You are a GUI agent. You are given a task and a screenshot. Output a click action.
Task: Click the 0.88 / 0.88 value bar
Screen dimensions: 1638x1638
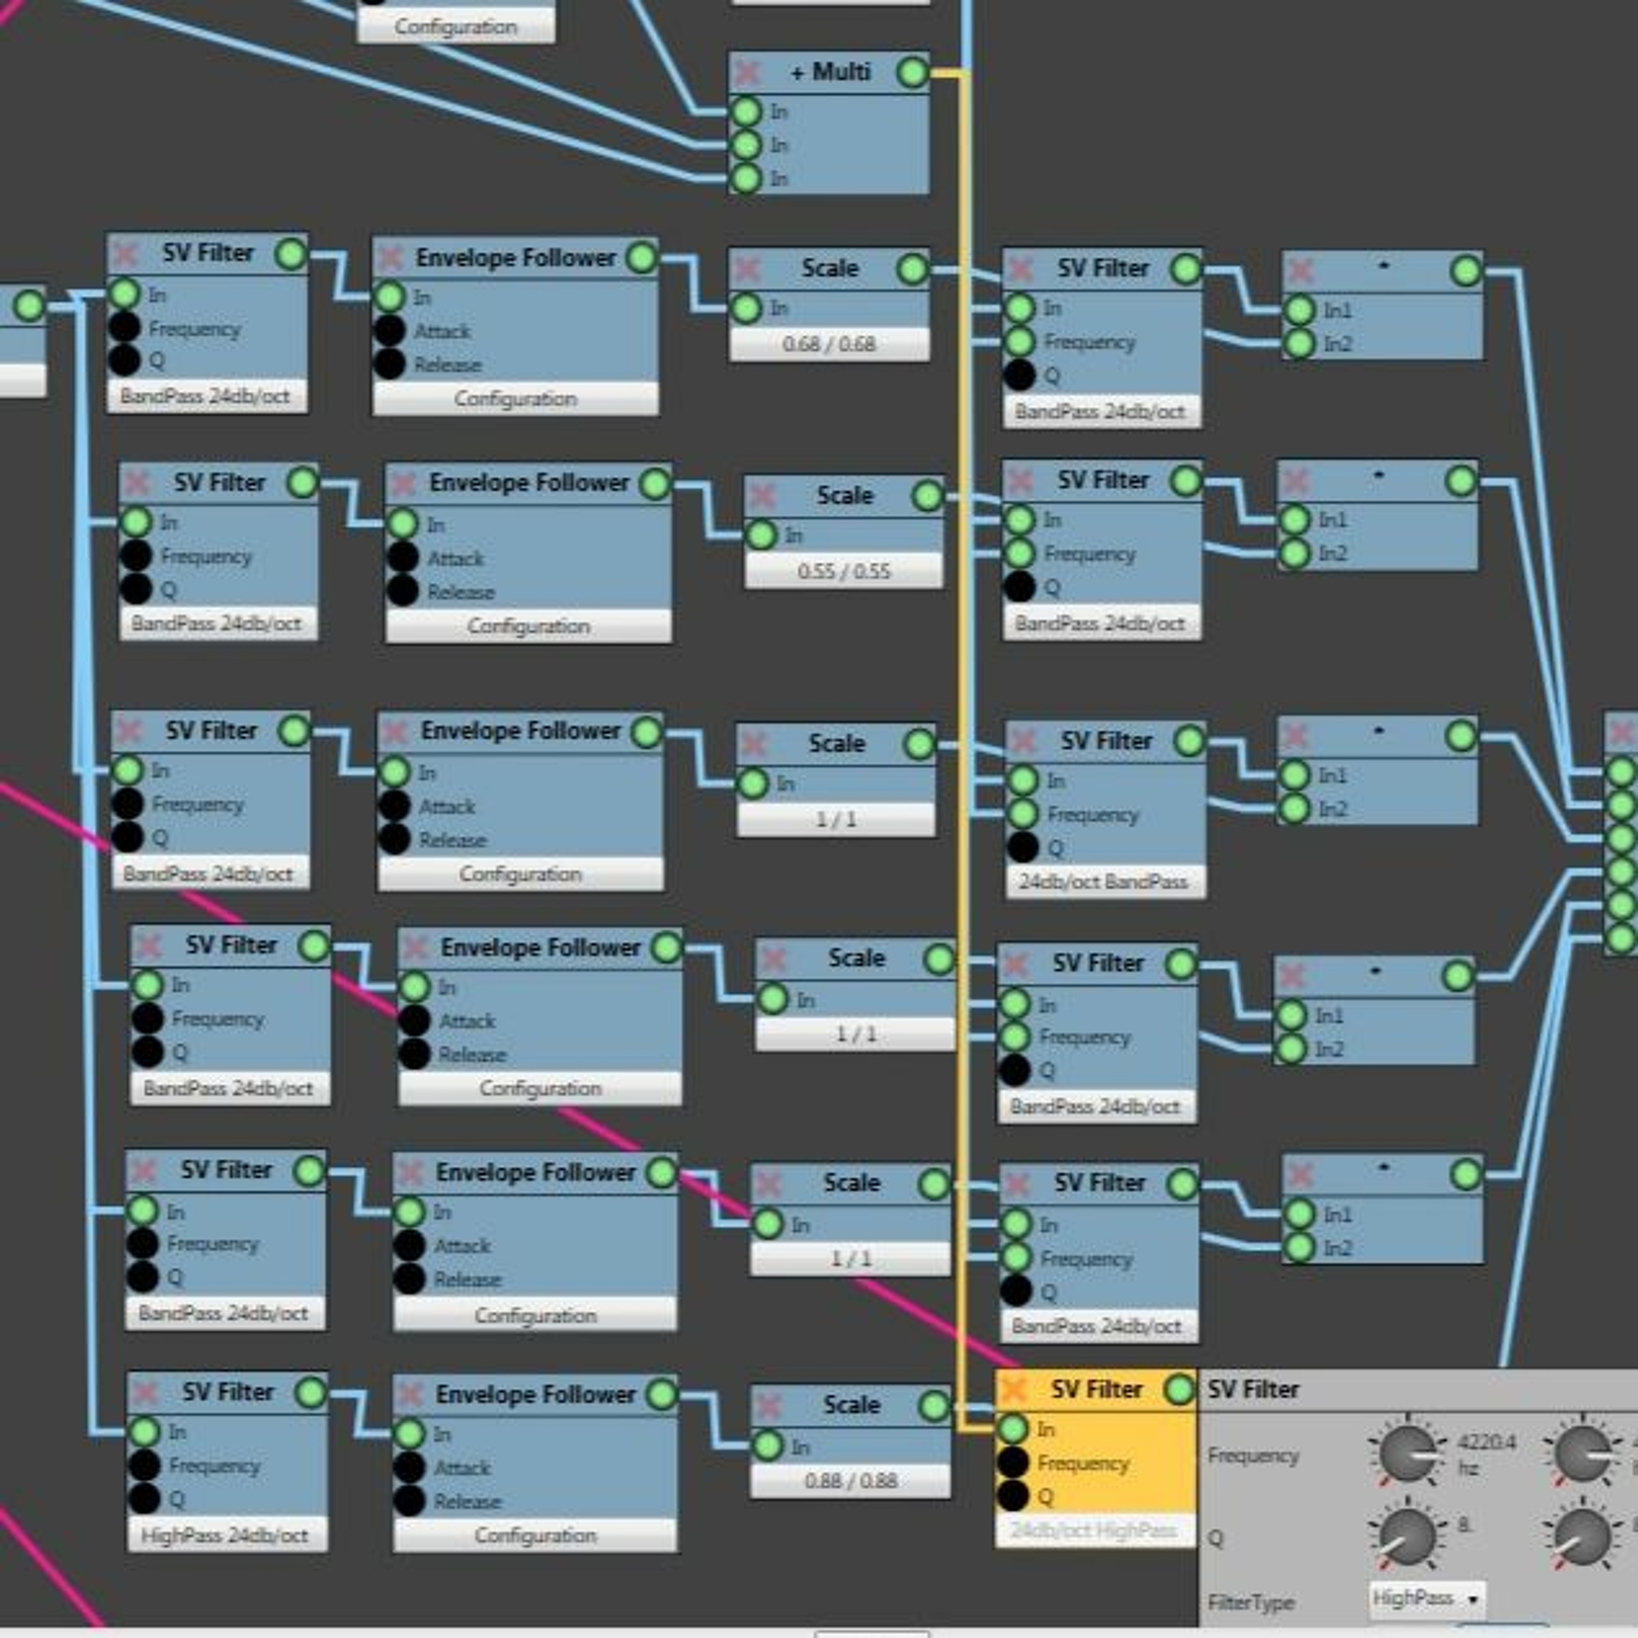[x=850, y=1480]
